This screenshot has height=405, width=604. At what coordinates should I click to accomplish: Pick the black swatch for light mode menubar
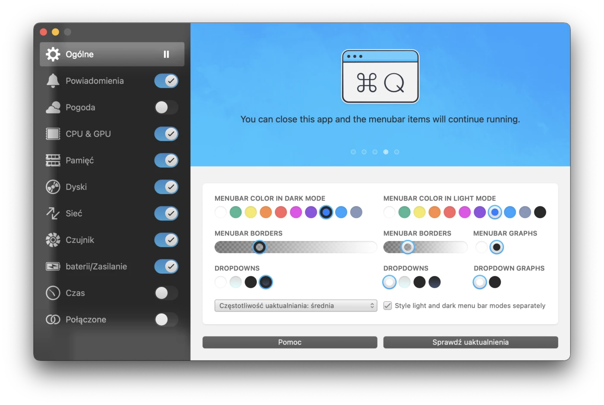[x=540, y=212]
